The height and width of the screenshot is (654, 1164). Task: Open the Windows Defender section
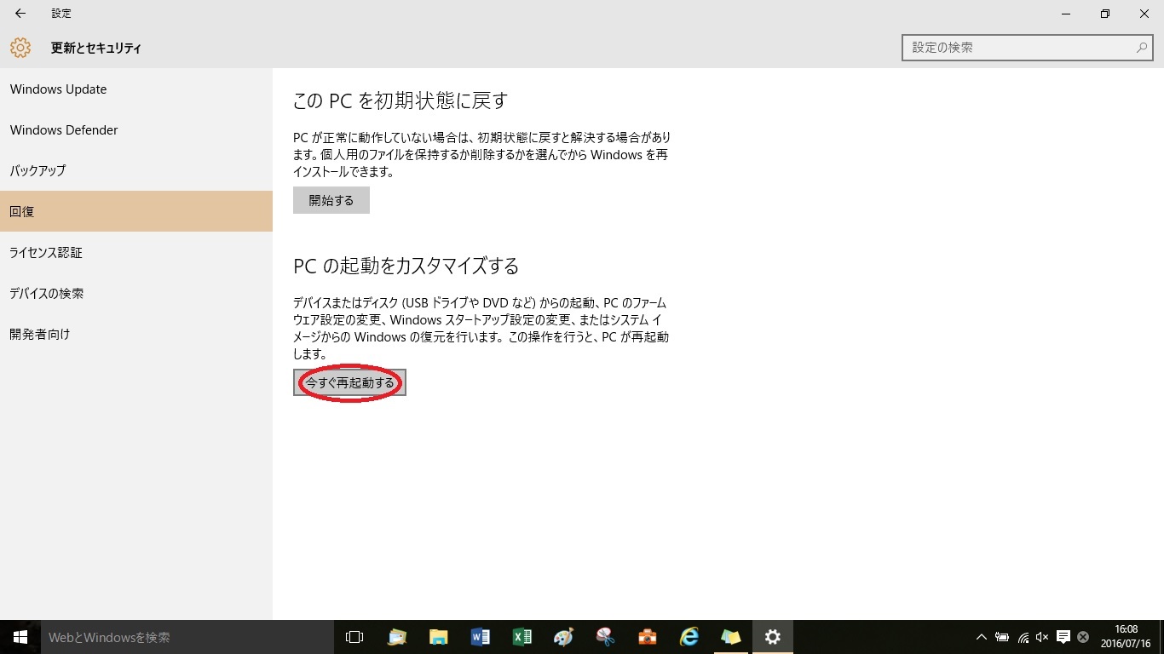tap(136, 130)
